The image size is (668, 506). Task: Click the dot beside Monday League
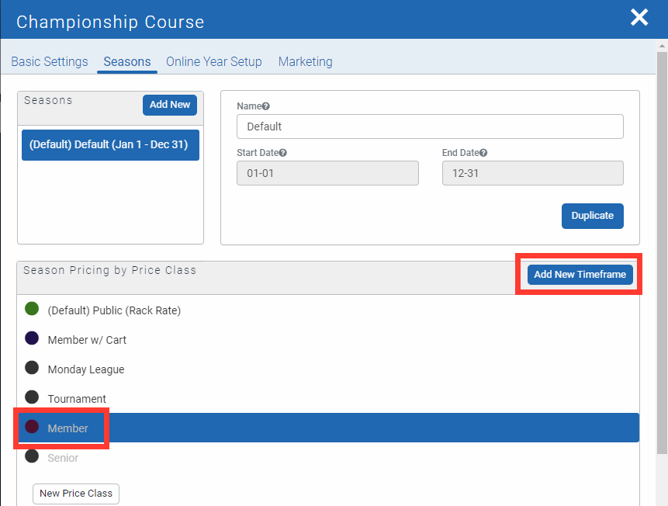click(32, 369)
